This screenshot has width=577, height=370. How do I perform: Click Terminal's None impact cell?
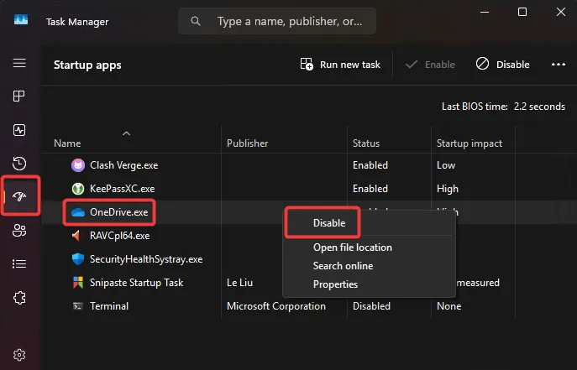pyautogui.click(x=449, y=306)
